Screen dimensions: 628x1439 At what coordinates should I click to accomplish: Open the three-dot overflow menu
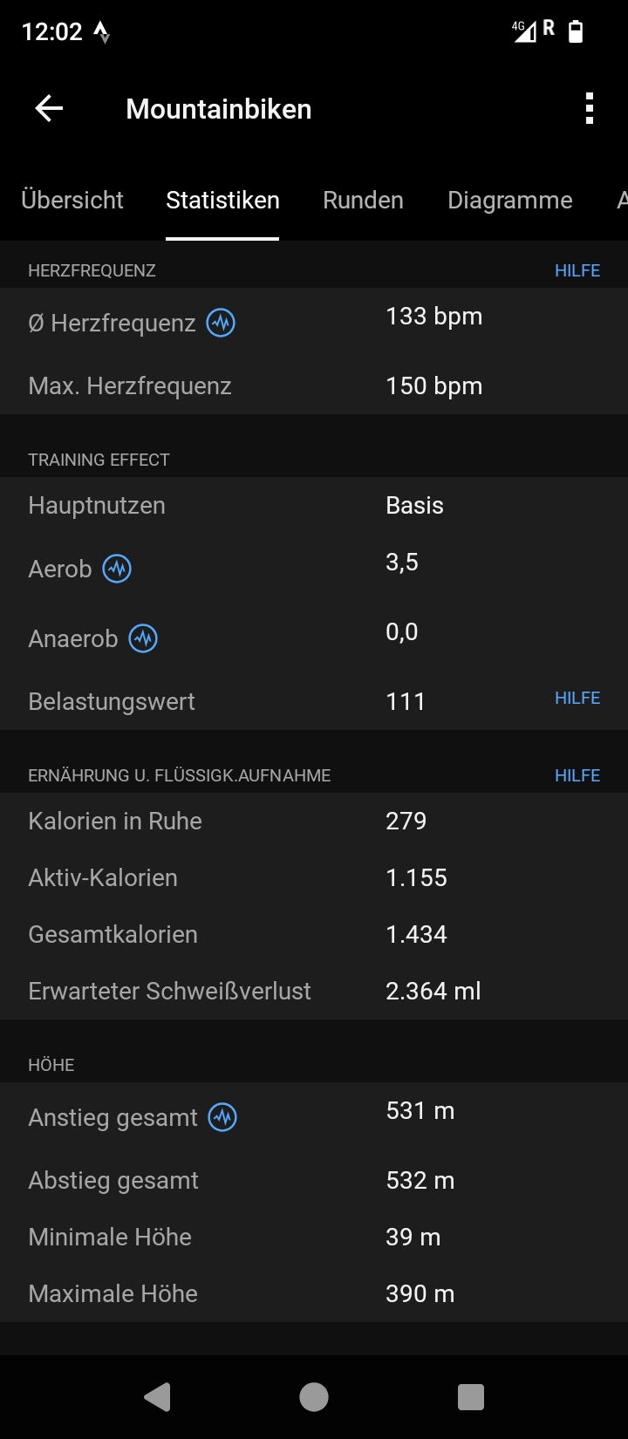(590, 109)
